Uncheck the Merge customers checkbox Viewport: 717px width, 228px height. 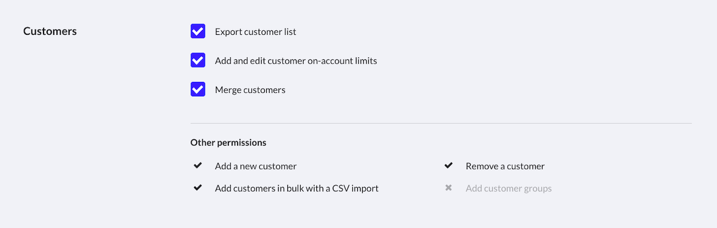pos(198,90)
